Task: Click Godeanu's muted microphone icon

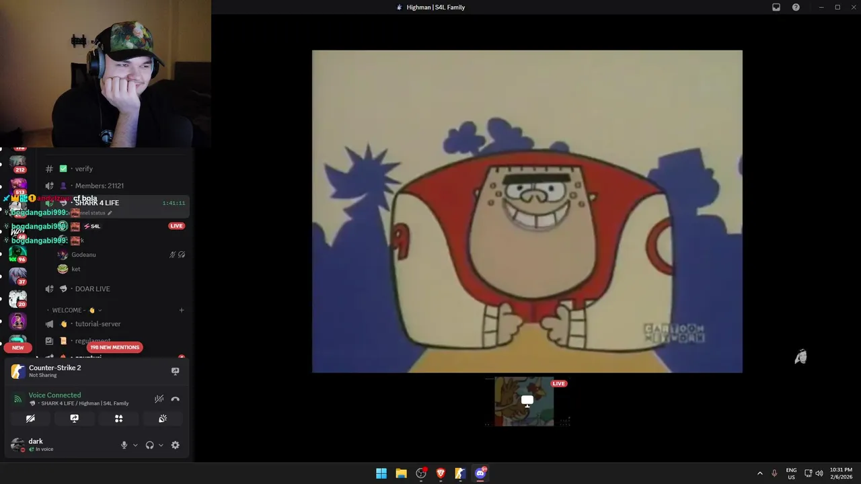Action: [172, 255]
